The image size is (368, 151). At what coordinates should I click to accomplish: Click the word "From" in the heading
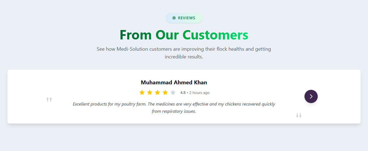point(136,35)
